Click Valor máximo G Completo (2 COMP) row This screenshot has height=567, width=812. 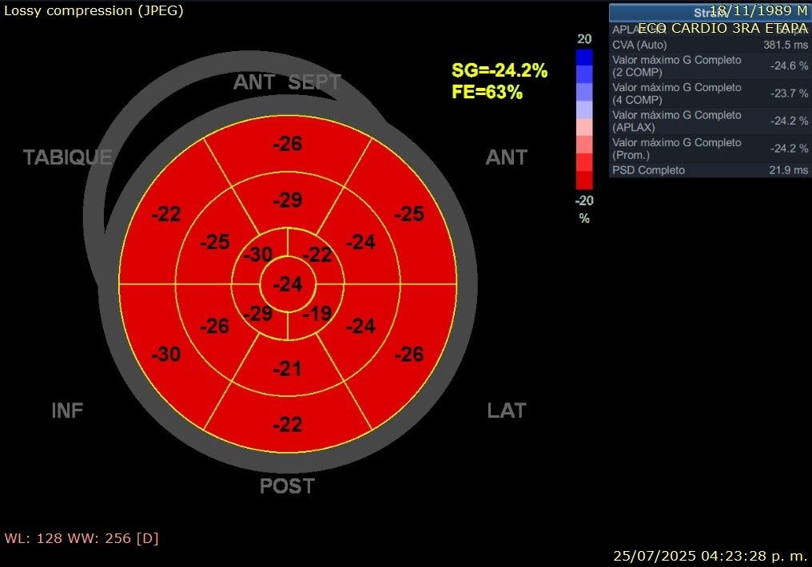710,66
